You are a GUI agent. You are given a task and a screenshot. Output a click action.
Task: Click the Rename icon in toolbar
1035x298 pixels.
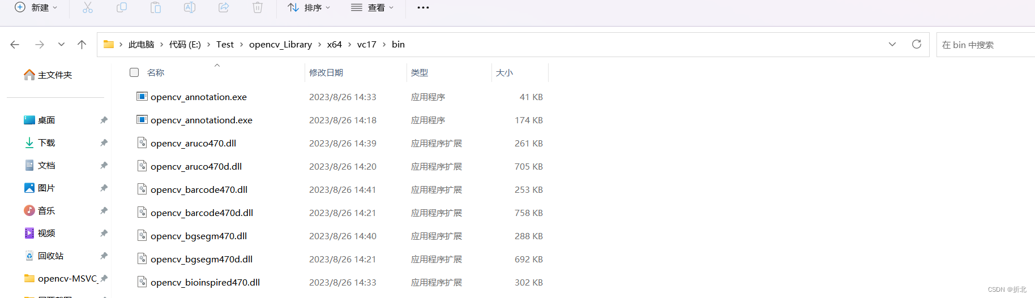[x=190, y=7]
